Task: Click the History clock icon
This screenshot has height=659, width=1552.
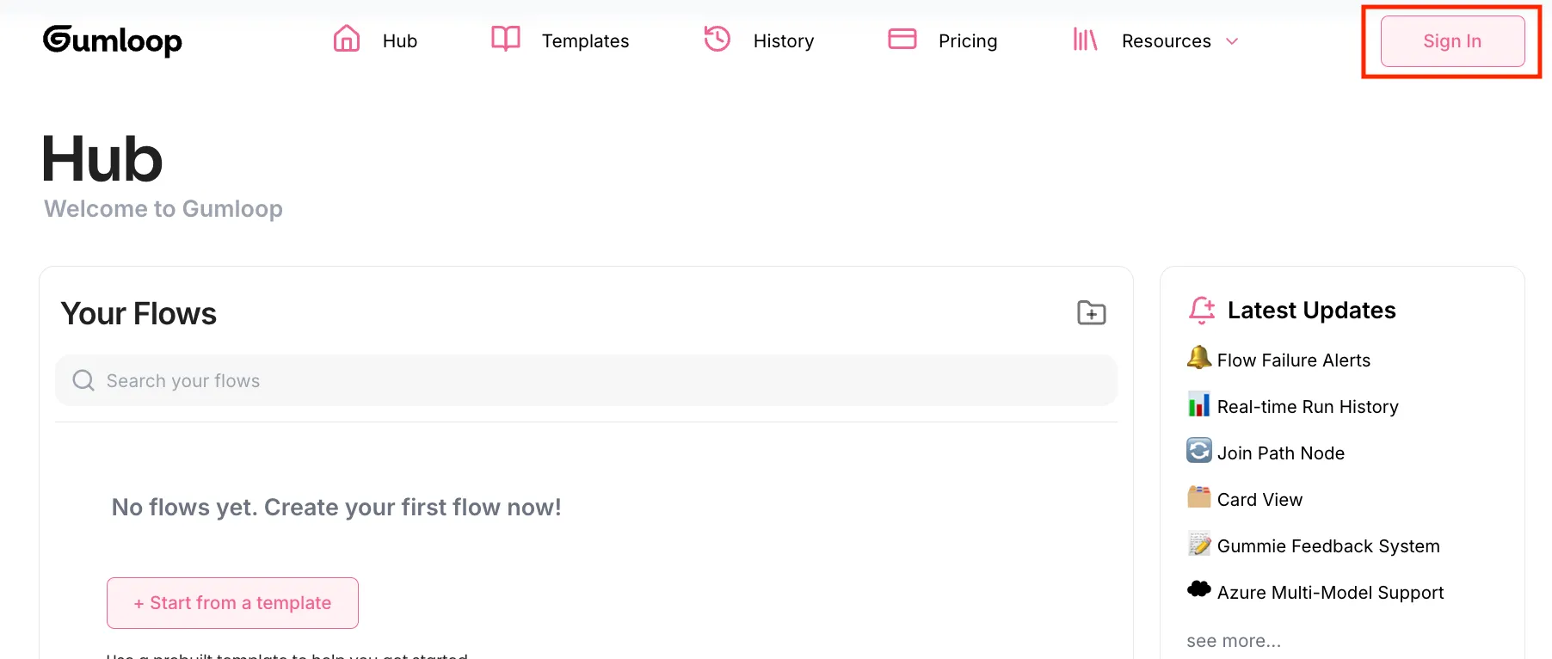Action: pyautogui.click(x=717, y=40)
